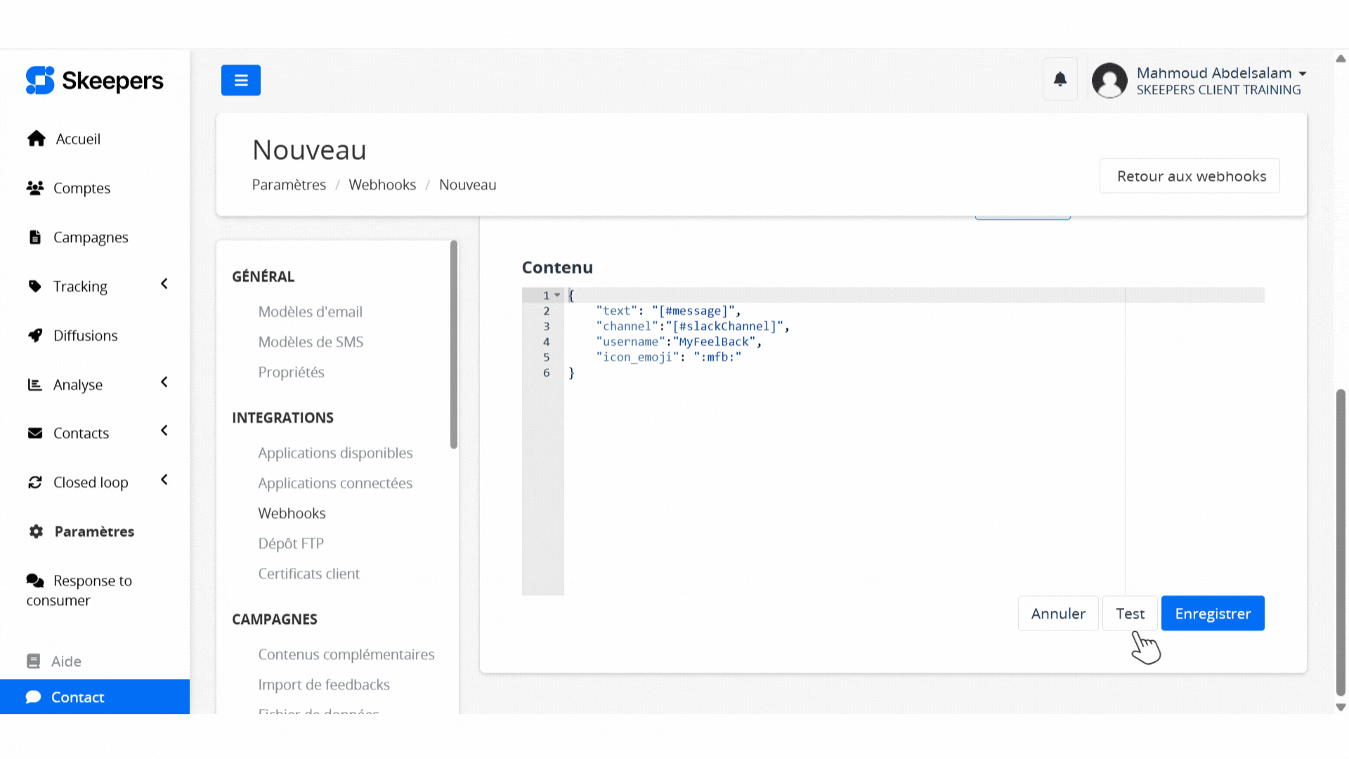Open Response to consumer in sidebar

[79, 590]
